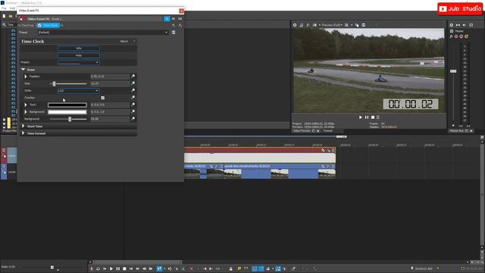Switch to the Trimmer tab
Image resolution: width=485 pixels, height=273 pixels.
328,131
